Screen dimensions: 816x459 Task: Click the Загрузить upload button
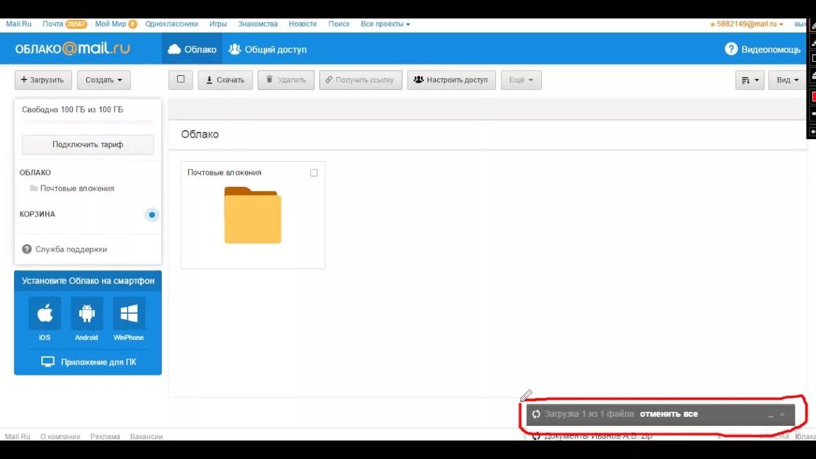pyautogui.click(x=43, y=80)
